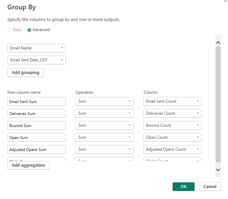Click the 'Operation' header label

point(84,92)
